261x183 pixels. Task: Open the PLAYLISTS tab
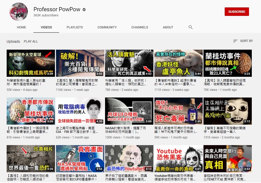pyautogui.click(x=75, y=27)
